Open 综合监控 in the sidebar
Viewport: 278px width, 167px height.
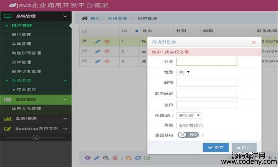tap(26, 90)
